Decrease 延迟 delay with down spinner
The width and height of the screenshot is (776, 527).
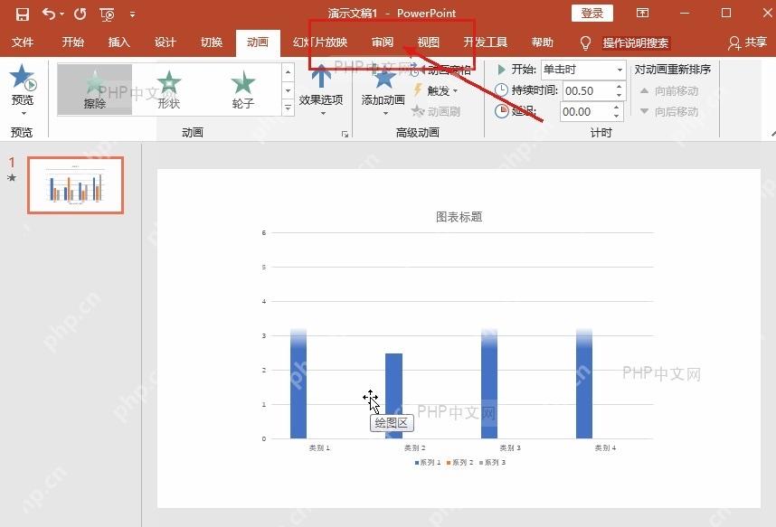(617, 117)
